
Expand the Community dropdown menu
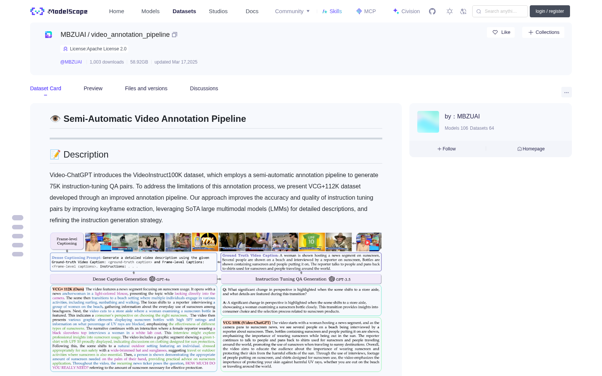[292, 11]
